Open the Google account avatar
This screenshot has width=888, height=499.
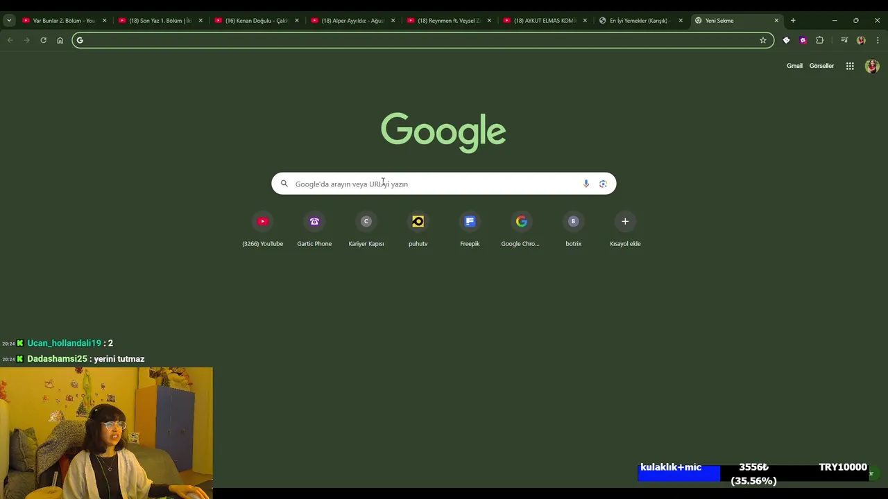tap(872, 66)
